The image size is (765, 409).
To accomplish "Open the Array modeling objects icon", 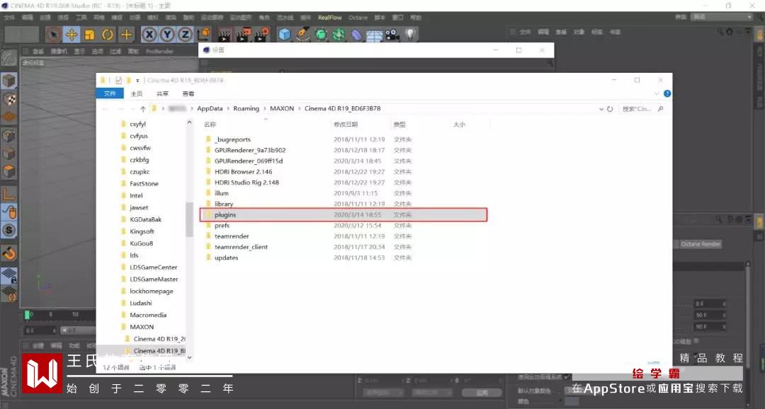I will pyautogui.click(x=339, y=34).
